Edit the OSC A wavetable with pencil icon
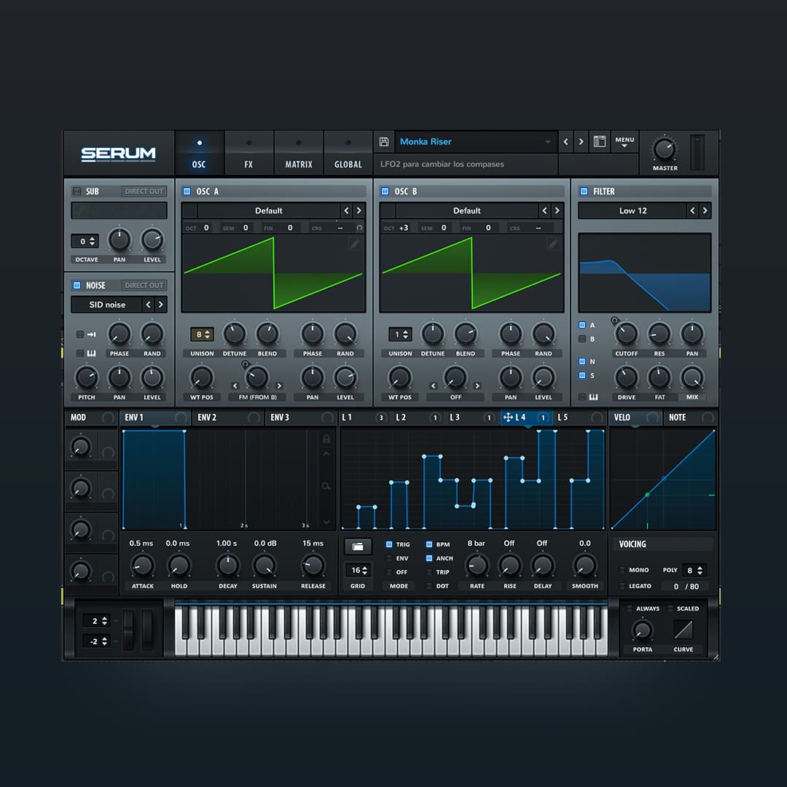This screenshot has width=787, height=787. point(354,244)
